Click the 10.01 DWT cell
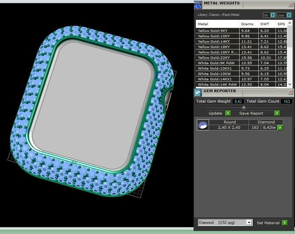Screen dimensions: 295x234 point(267,57)
